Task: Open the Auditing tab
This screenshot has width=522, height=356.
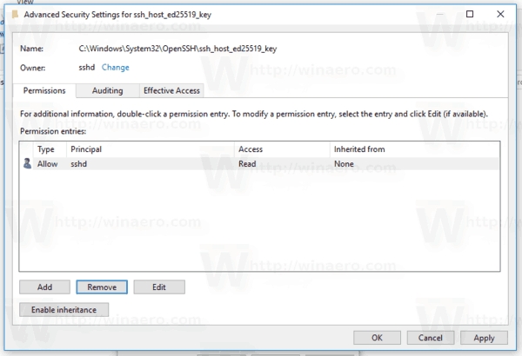Action: (x=107, y=90)
